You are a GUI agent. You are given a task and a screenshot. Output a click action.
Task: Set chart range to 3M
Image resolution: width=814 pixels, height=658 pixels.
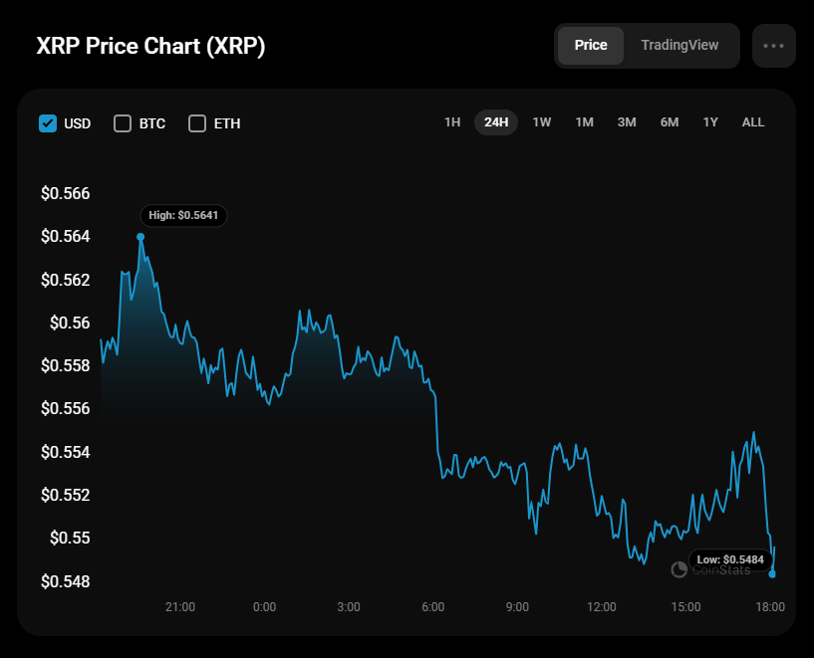click(x=627, y=122)
